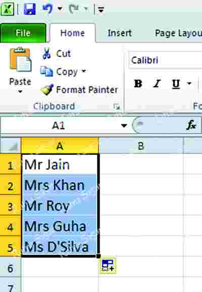Viewport: 202px width, 292px height.
Task: Click the Insert Function fx icon
Action: (191, 125)
